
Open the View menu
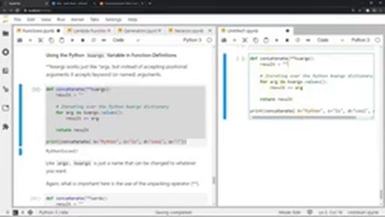pyautogui.click(x=46, y=19)
